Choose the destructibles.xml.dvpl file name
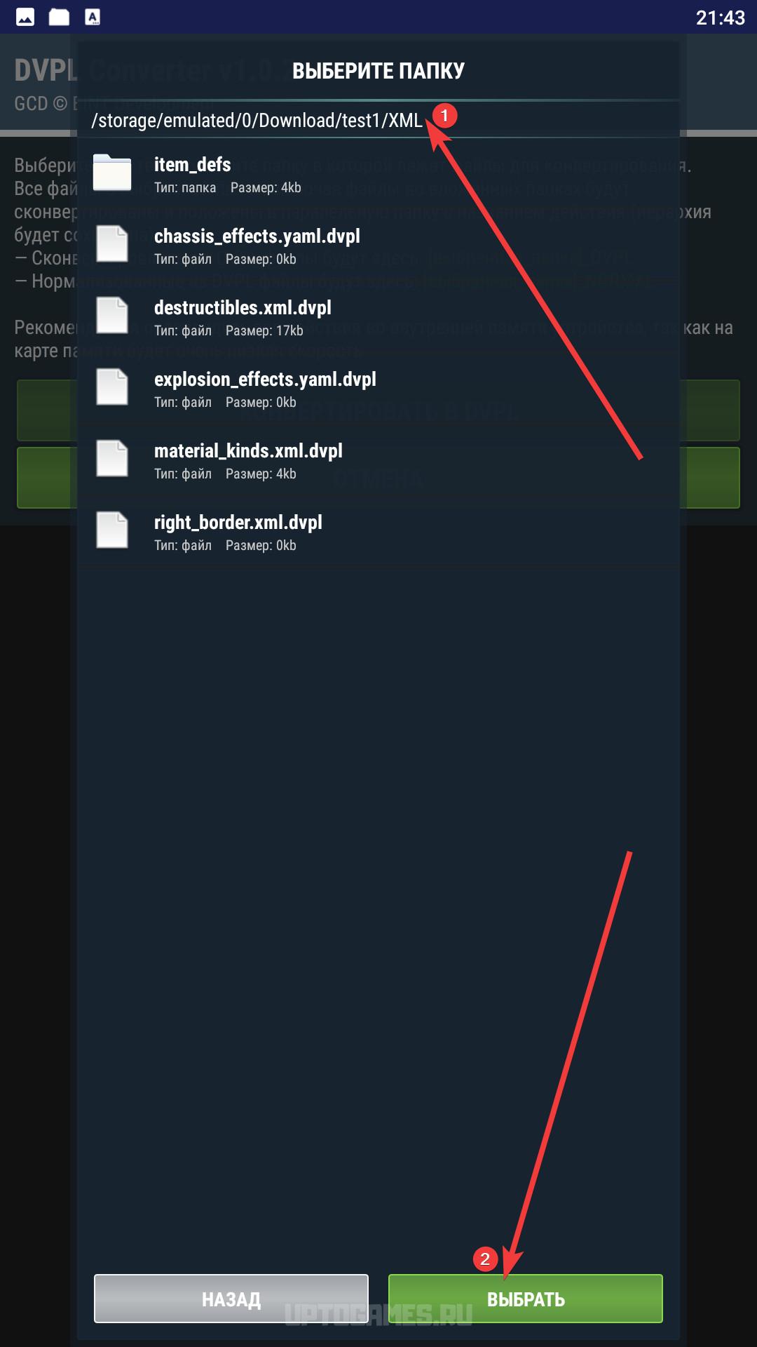The height and width of the screenshot is (1347, 757). [x=243, y=307]
